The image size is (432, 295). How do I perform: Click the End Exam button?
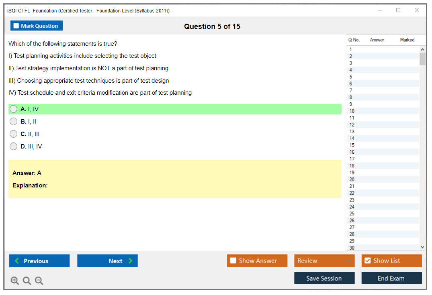pyautogui.click(x=391, y=278)
